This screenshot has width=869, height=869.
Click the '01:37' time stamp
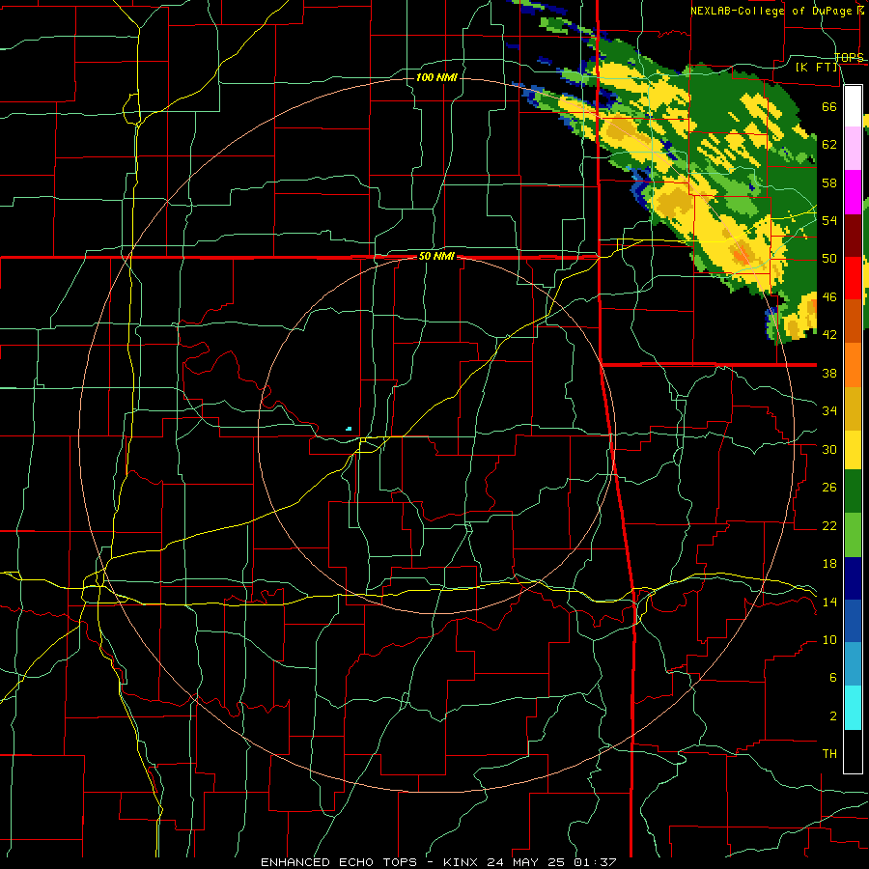click(x=595, y=862)
